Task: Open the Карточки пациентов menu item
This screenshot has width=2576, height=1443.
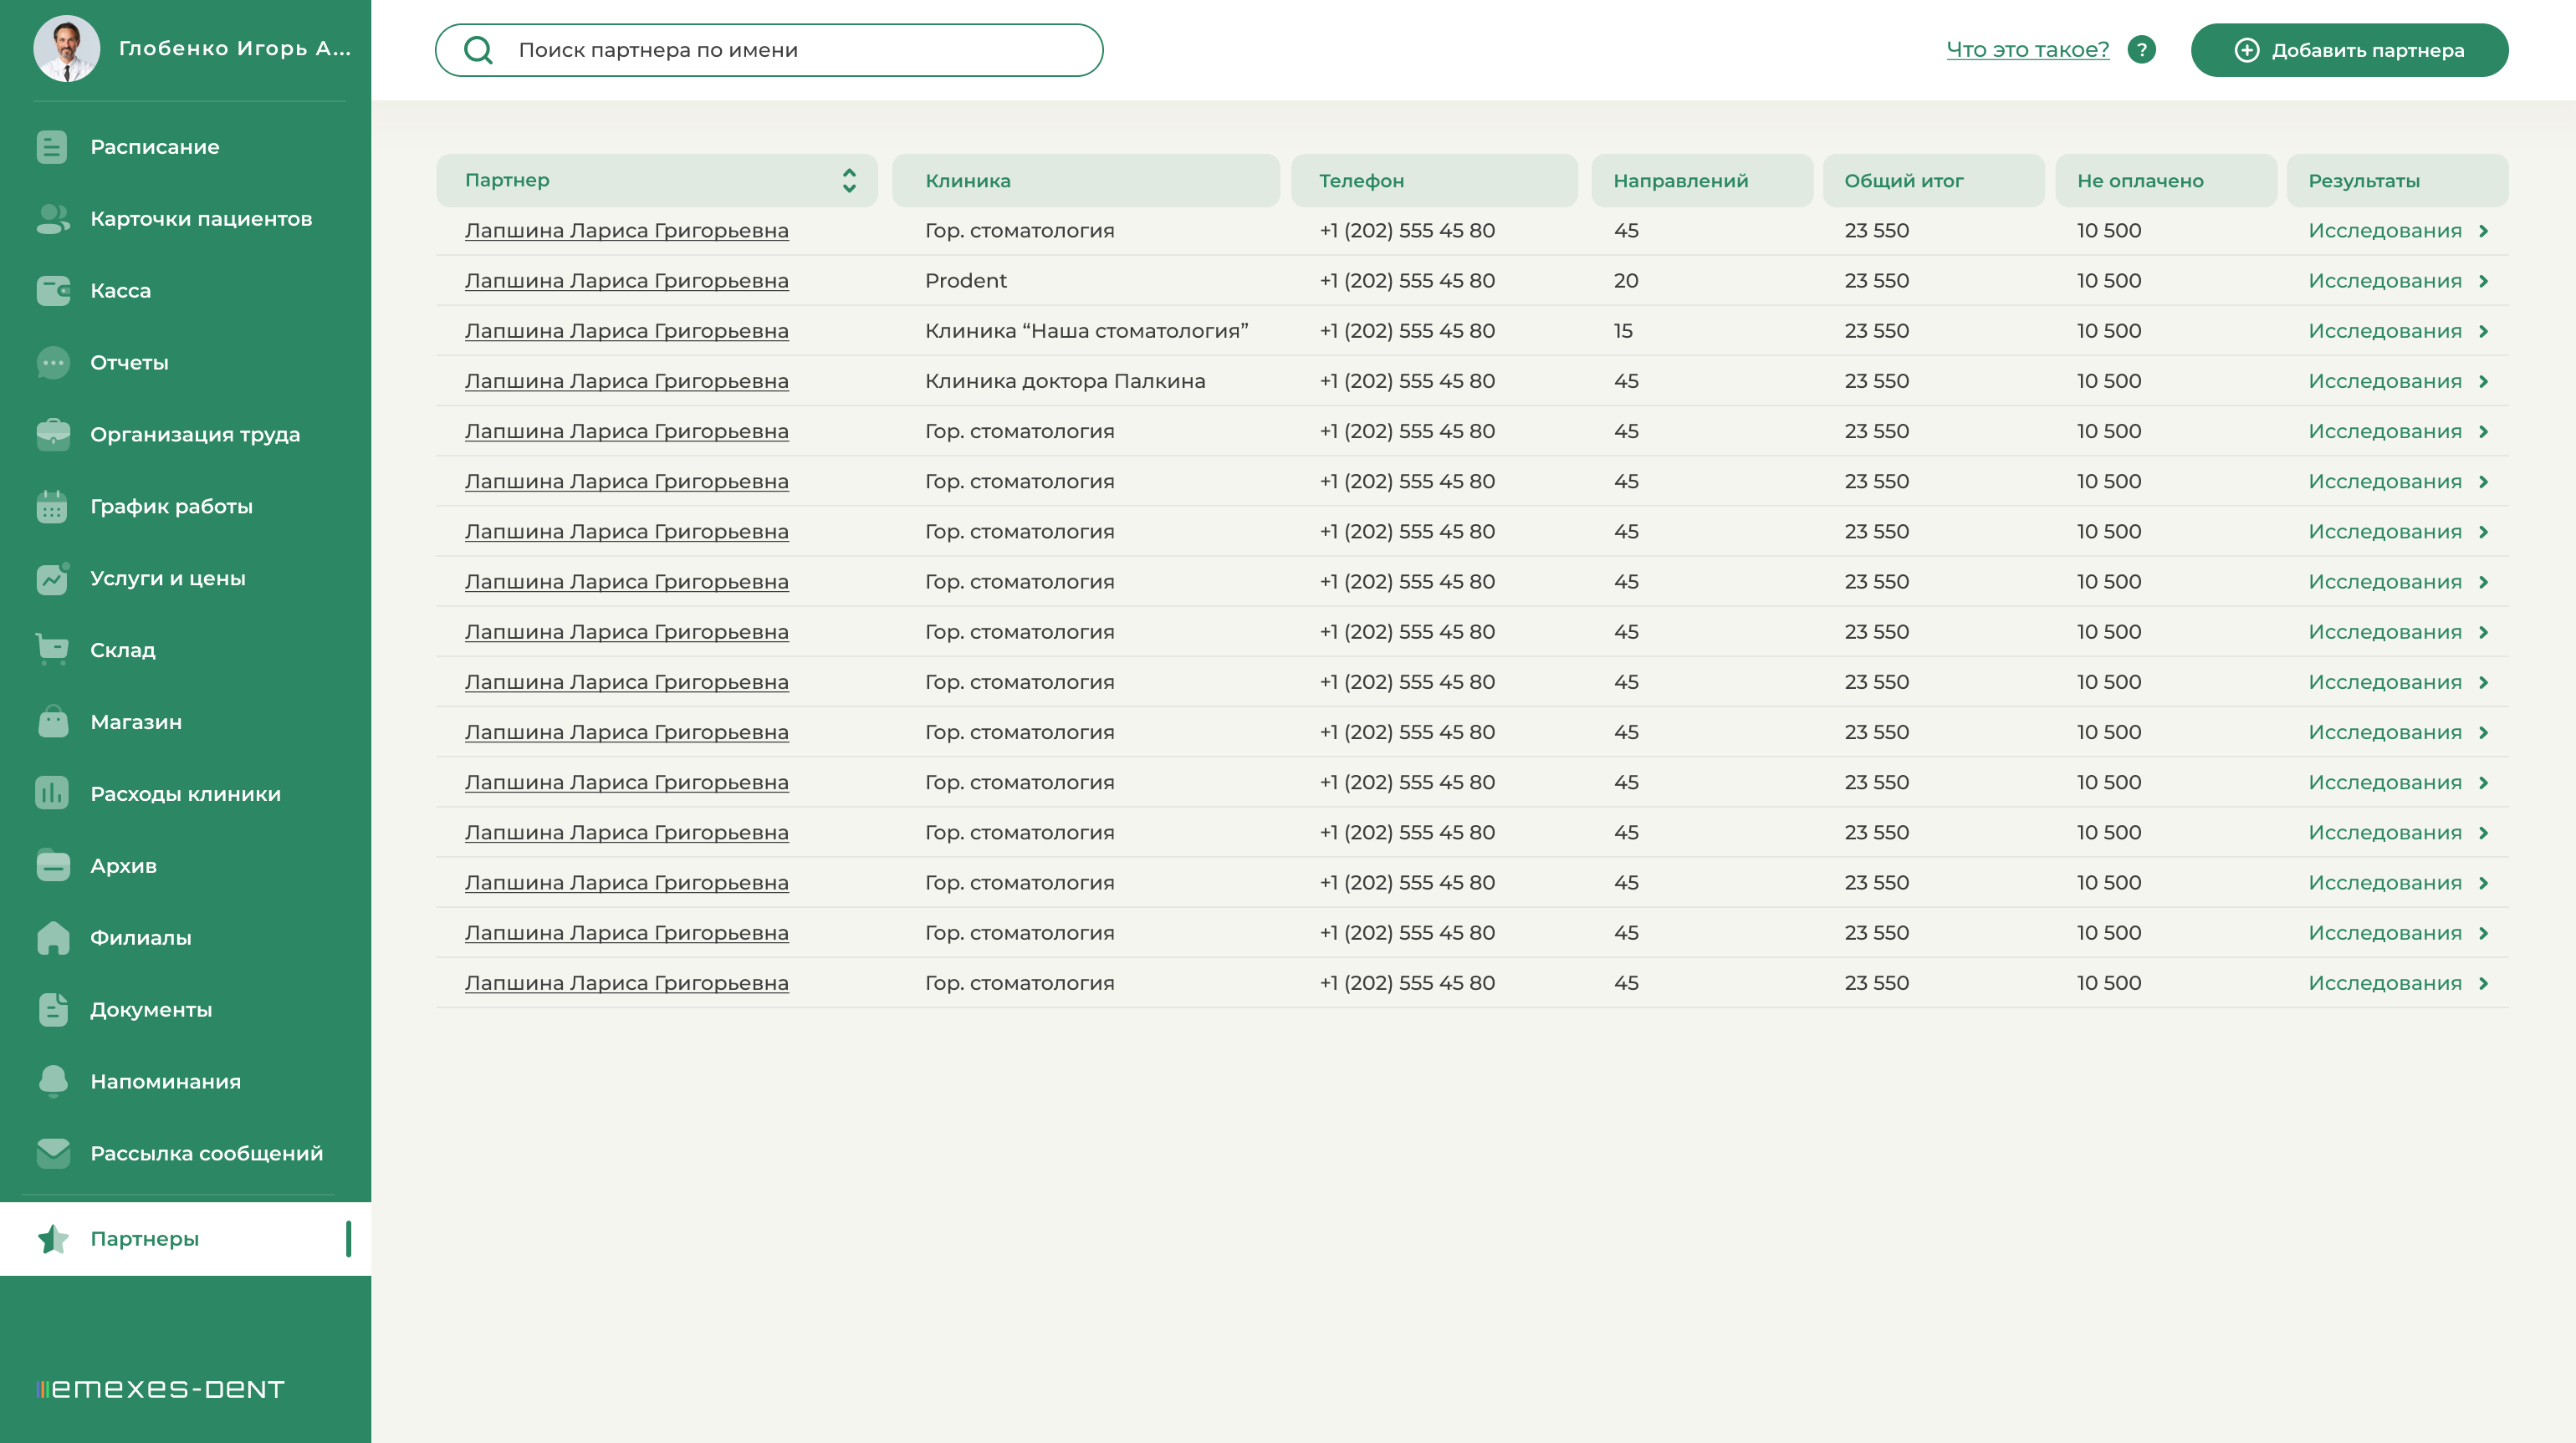Action: (x=201, y=219)
